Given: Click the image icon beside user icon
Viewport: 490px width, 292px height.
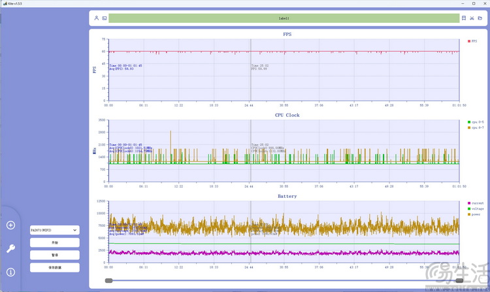Looking at the screenshot, I should [104, 18].
